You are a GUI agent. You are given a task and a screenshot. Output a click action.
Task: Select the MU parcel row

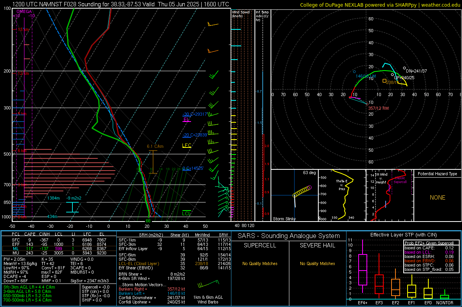coord(59,253)
